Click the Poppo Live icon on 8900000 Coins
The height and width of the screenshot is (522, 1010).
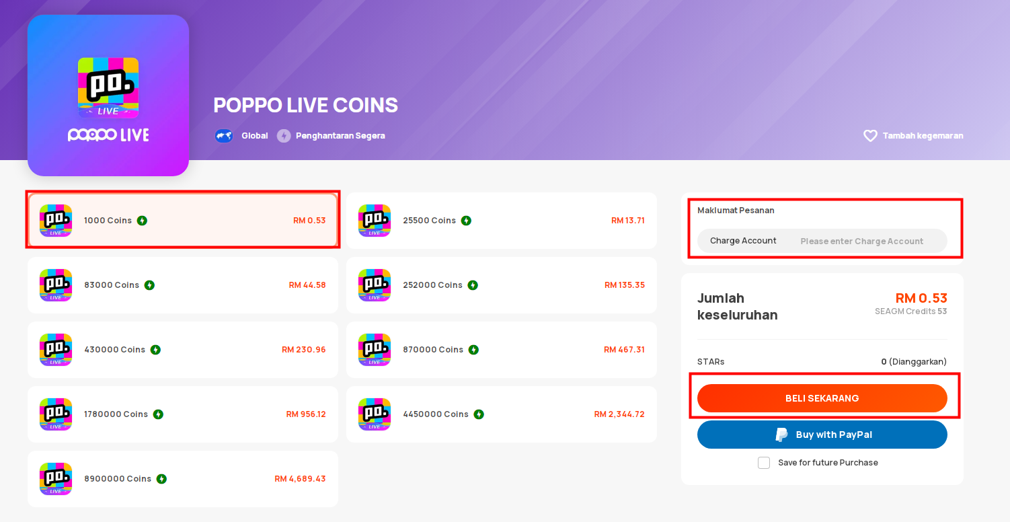tap(56, 479)
